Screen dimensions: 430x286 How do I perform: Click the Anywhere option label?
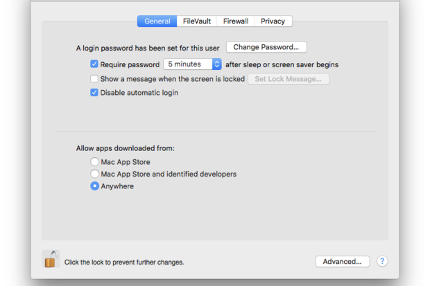pyautogui.click(x=117, y=186)
